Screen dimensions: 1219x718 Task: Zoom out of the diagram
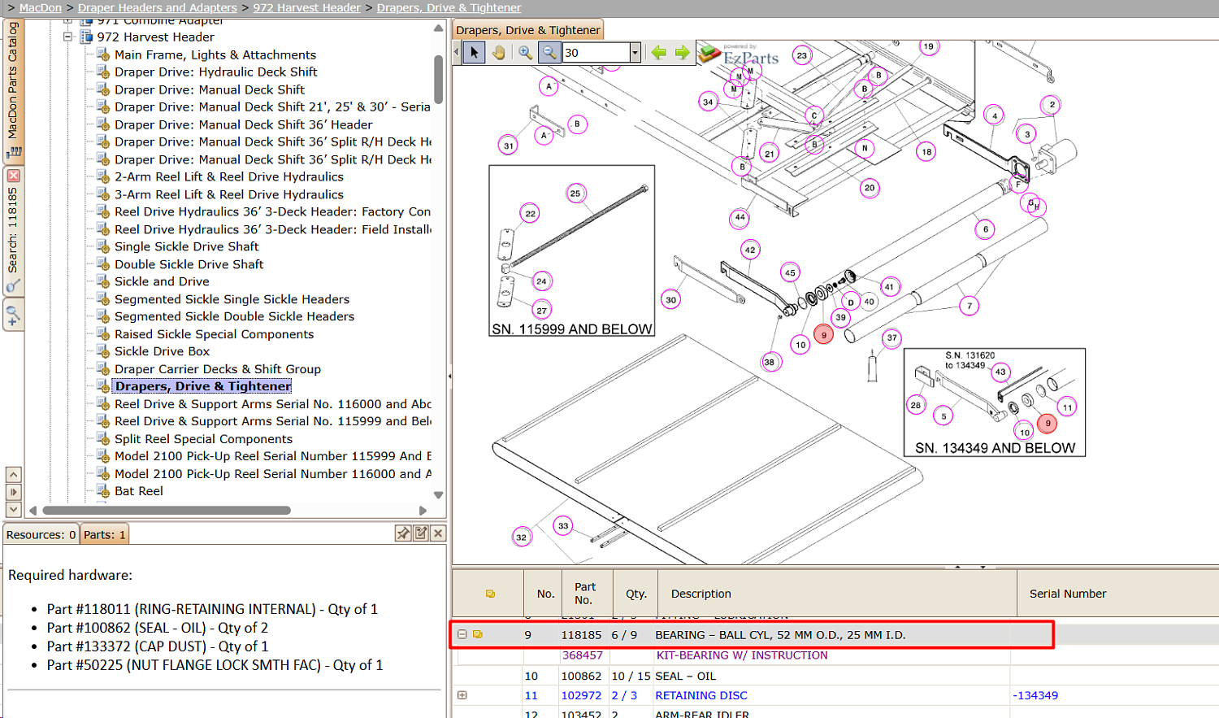[549, 53]
